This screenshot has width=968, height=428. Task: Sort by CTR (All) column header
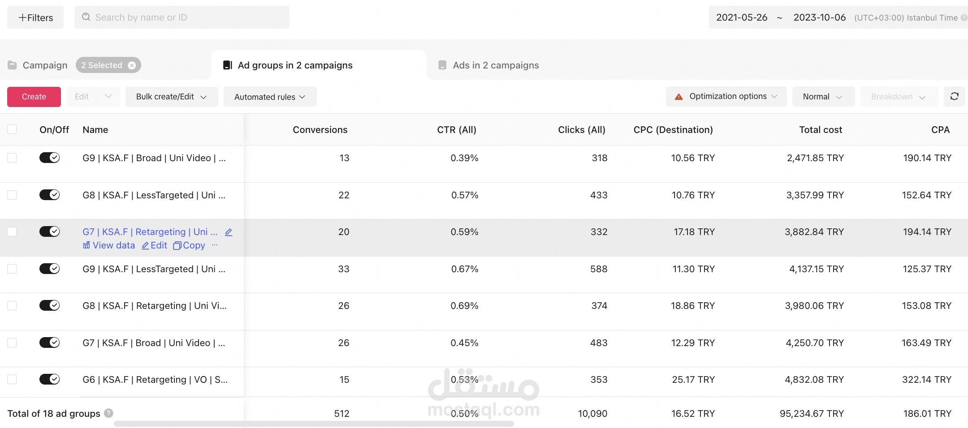pos(457,130)
